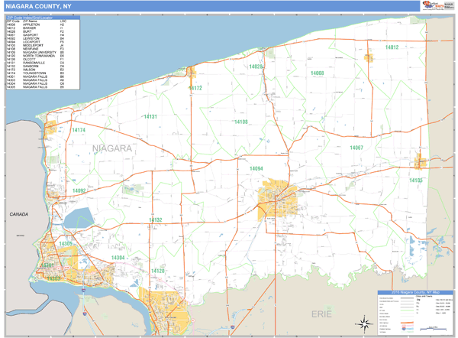Click the CANADA label on the left

(x=19, y=215)
